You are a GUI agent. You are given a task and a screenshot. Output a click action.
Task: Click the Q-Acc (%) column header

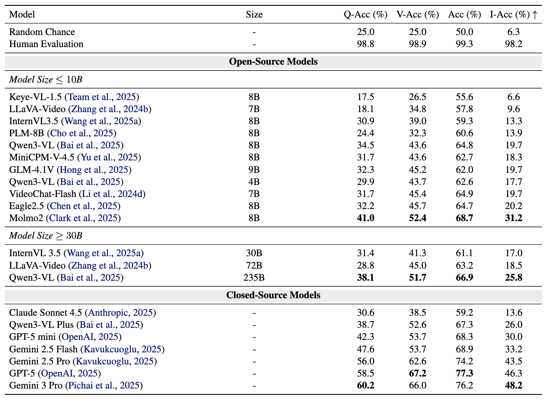click(365, 15)
